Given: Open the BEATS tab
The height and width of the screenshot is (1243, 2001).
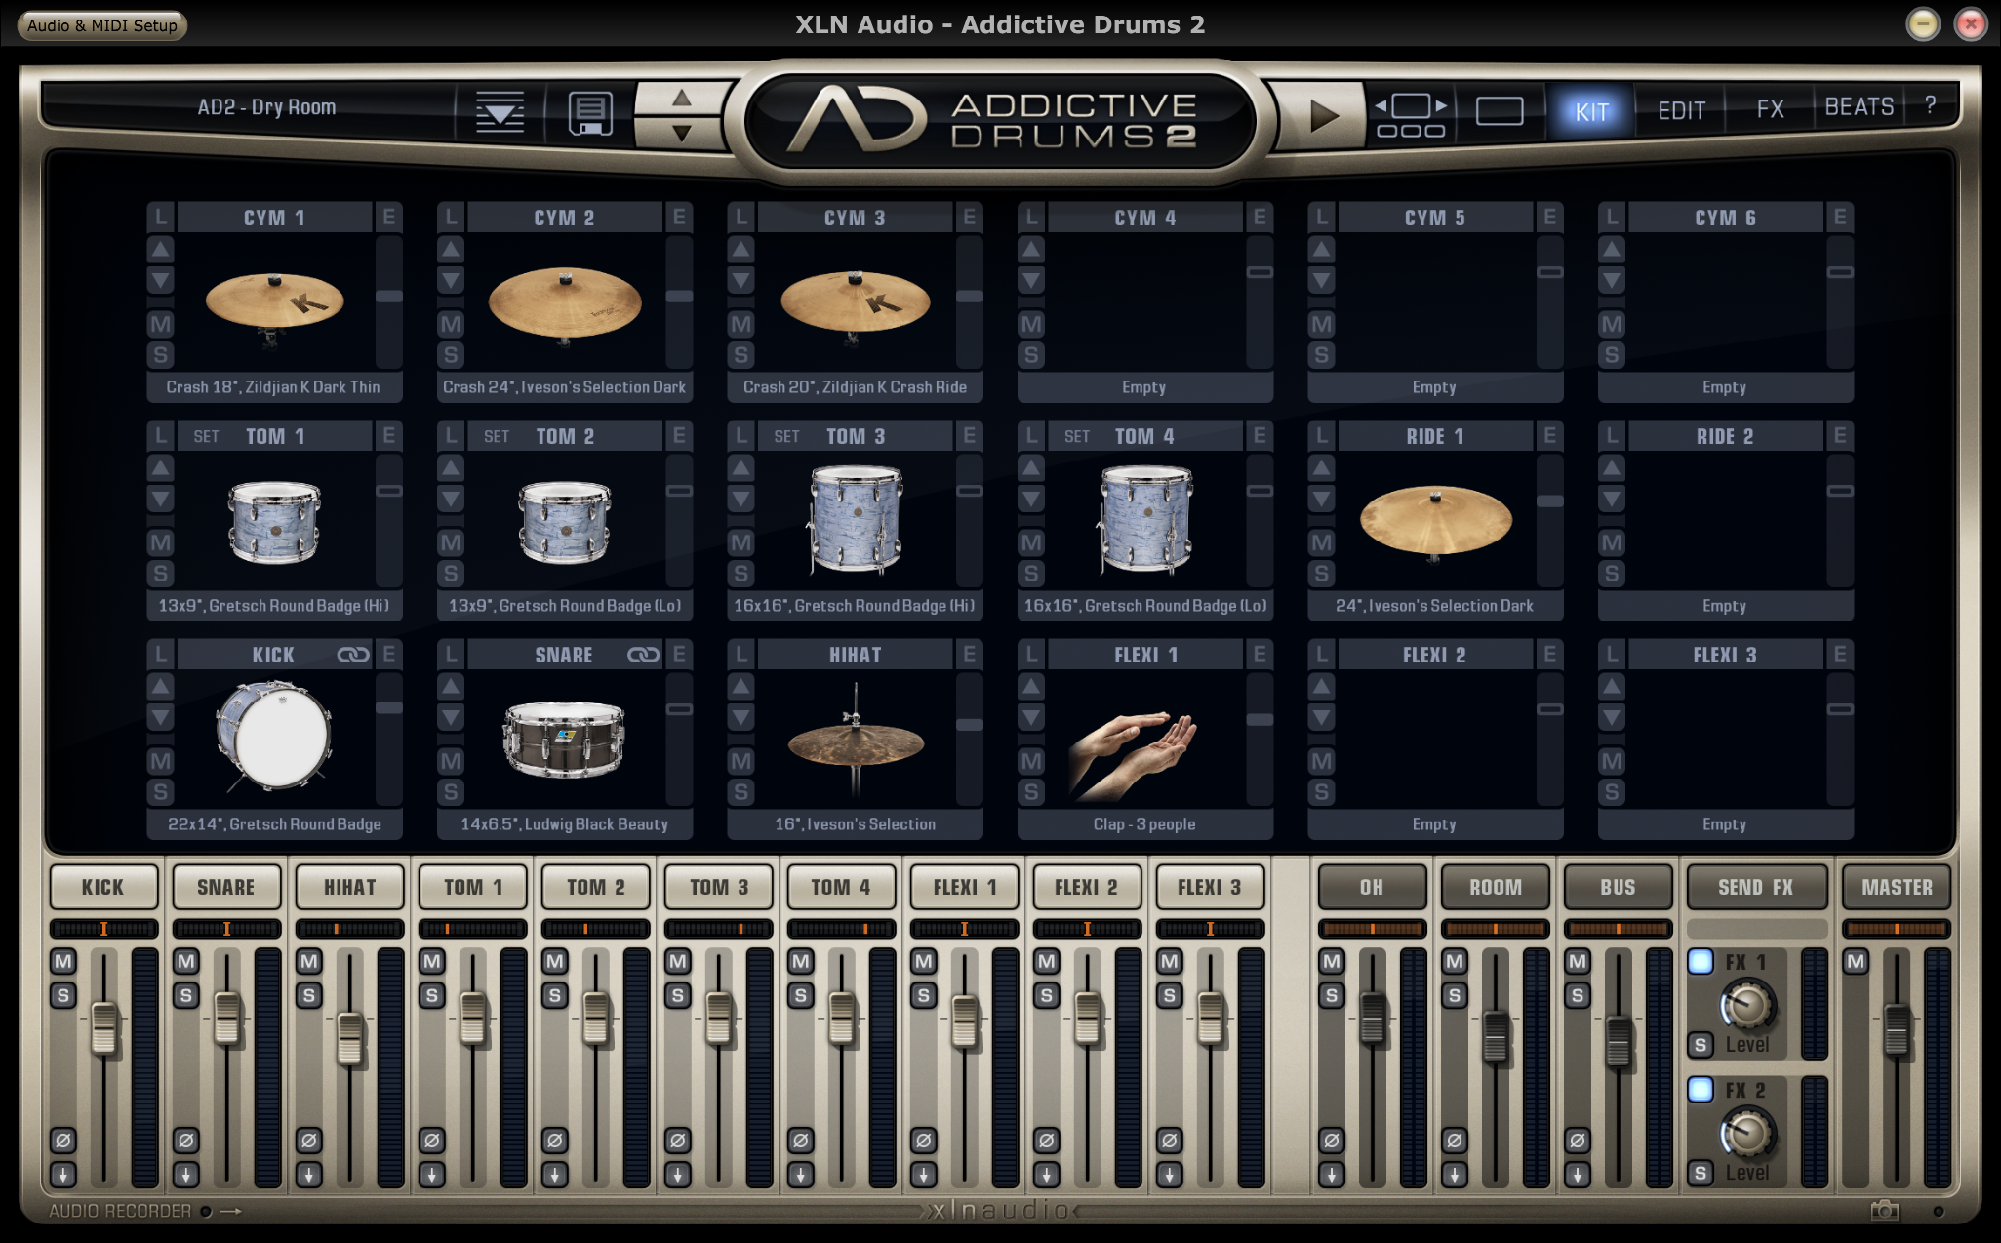Looking at the screenshot, I should click(1859, 106).
